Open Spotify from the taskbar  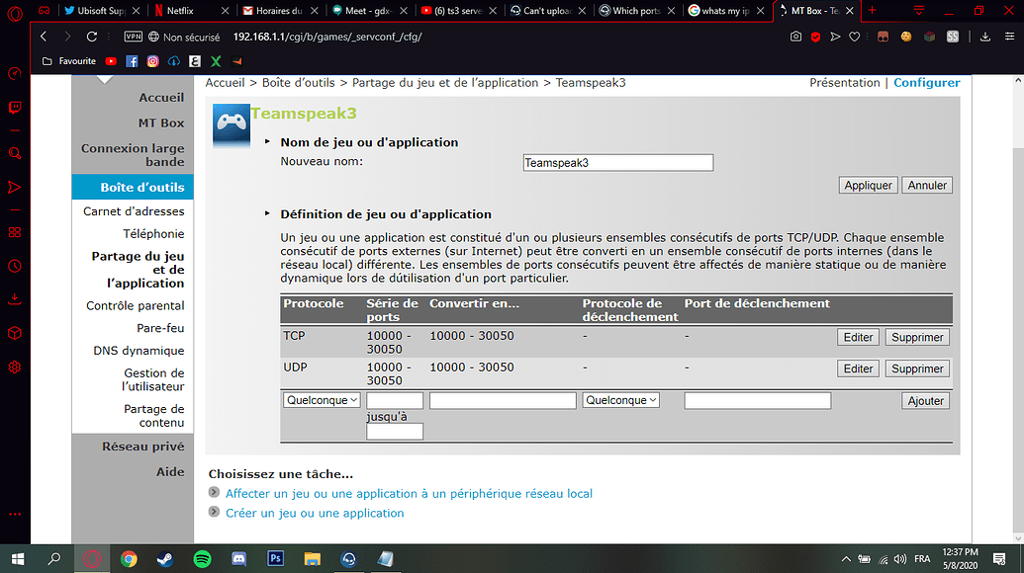point(203,559)
